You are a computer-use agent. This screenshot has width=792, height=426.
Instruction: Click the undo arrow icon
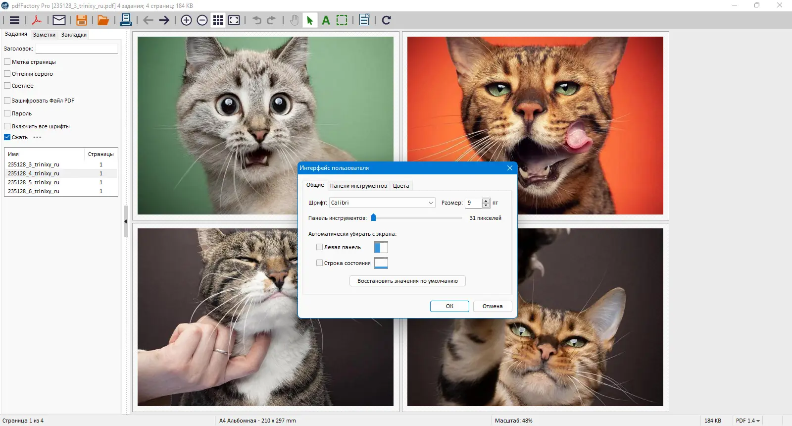point(256,20)
